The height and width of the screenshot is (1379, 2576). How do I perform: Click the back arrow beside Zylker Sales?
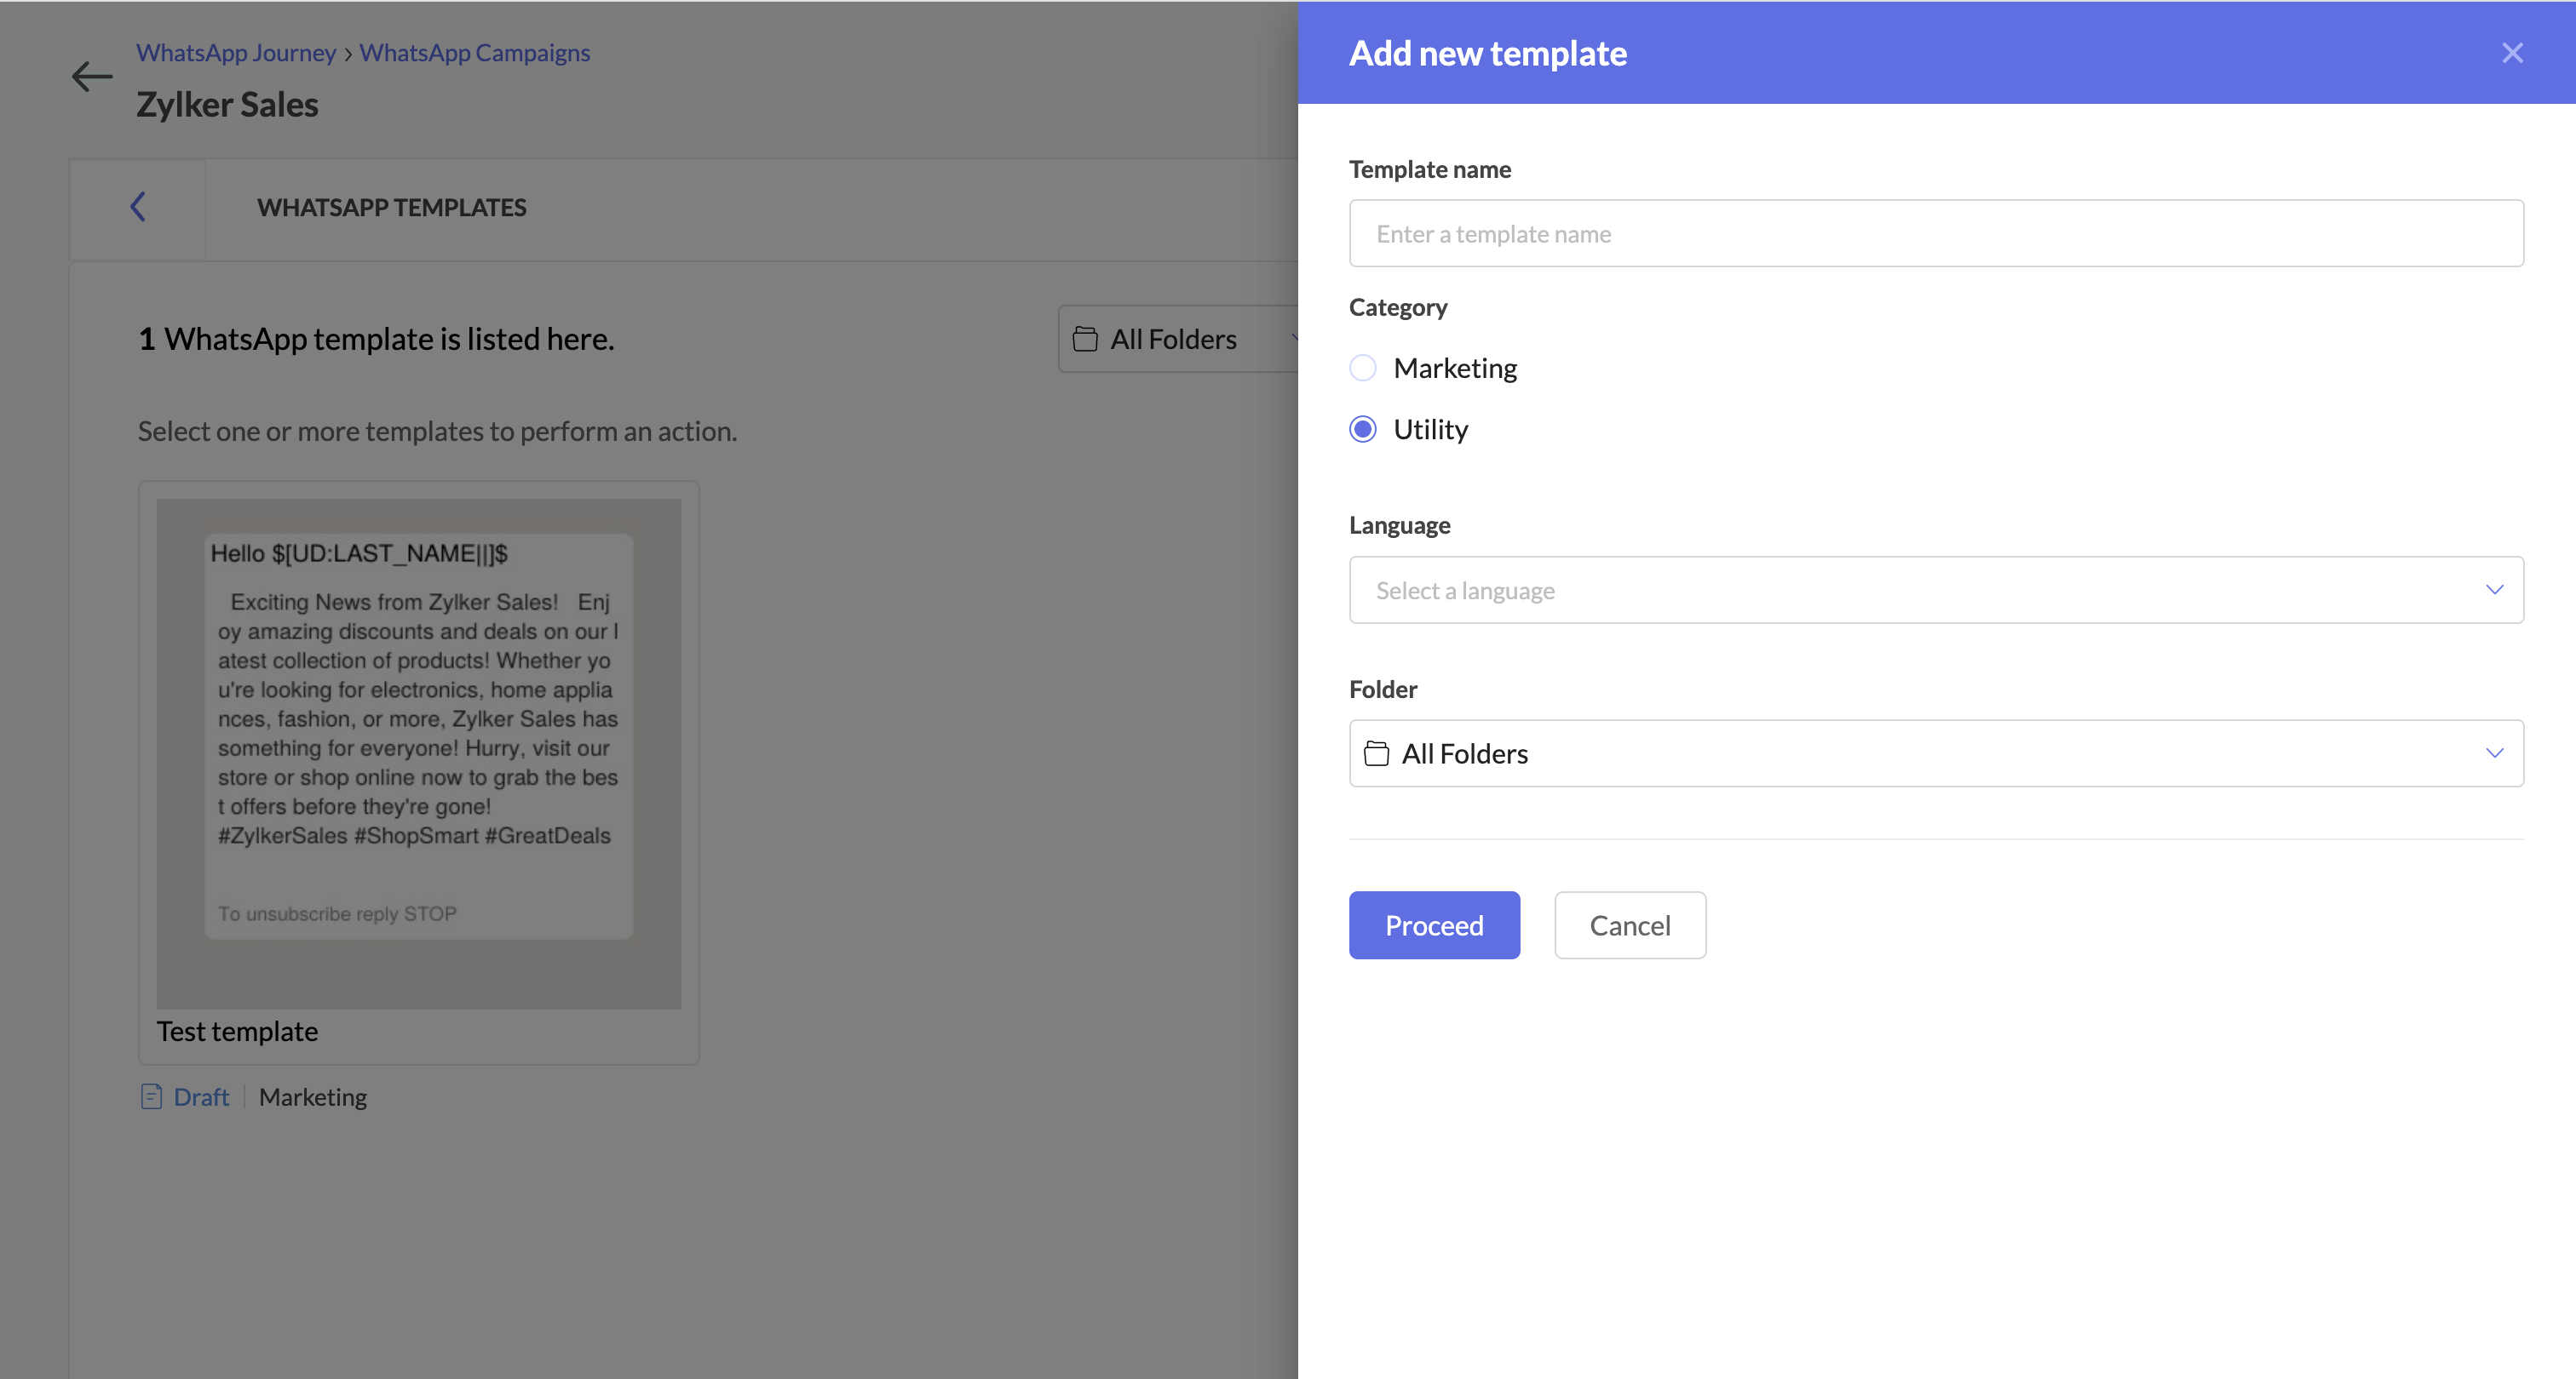(92, 77)
